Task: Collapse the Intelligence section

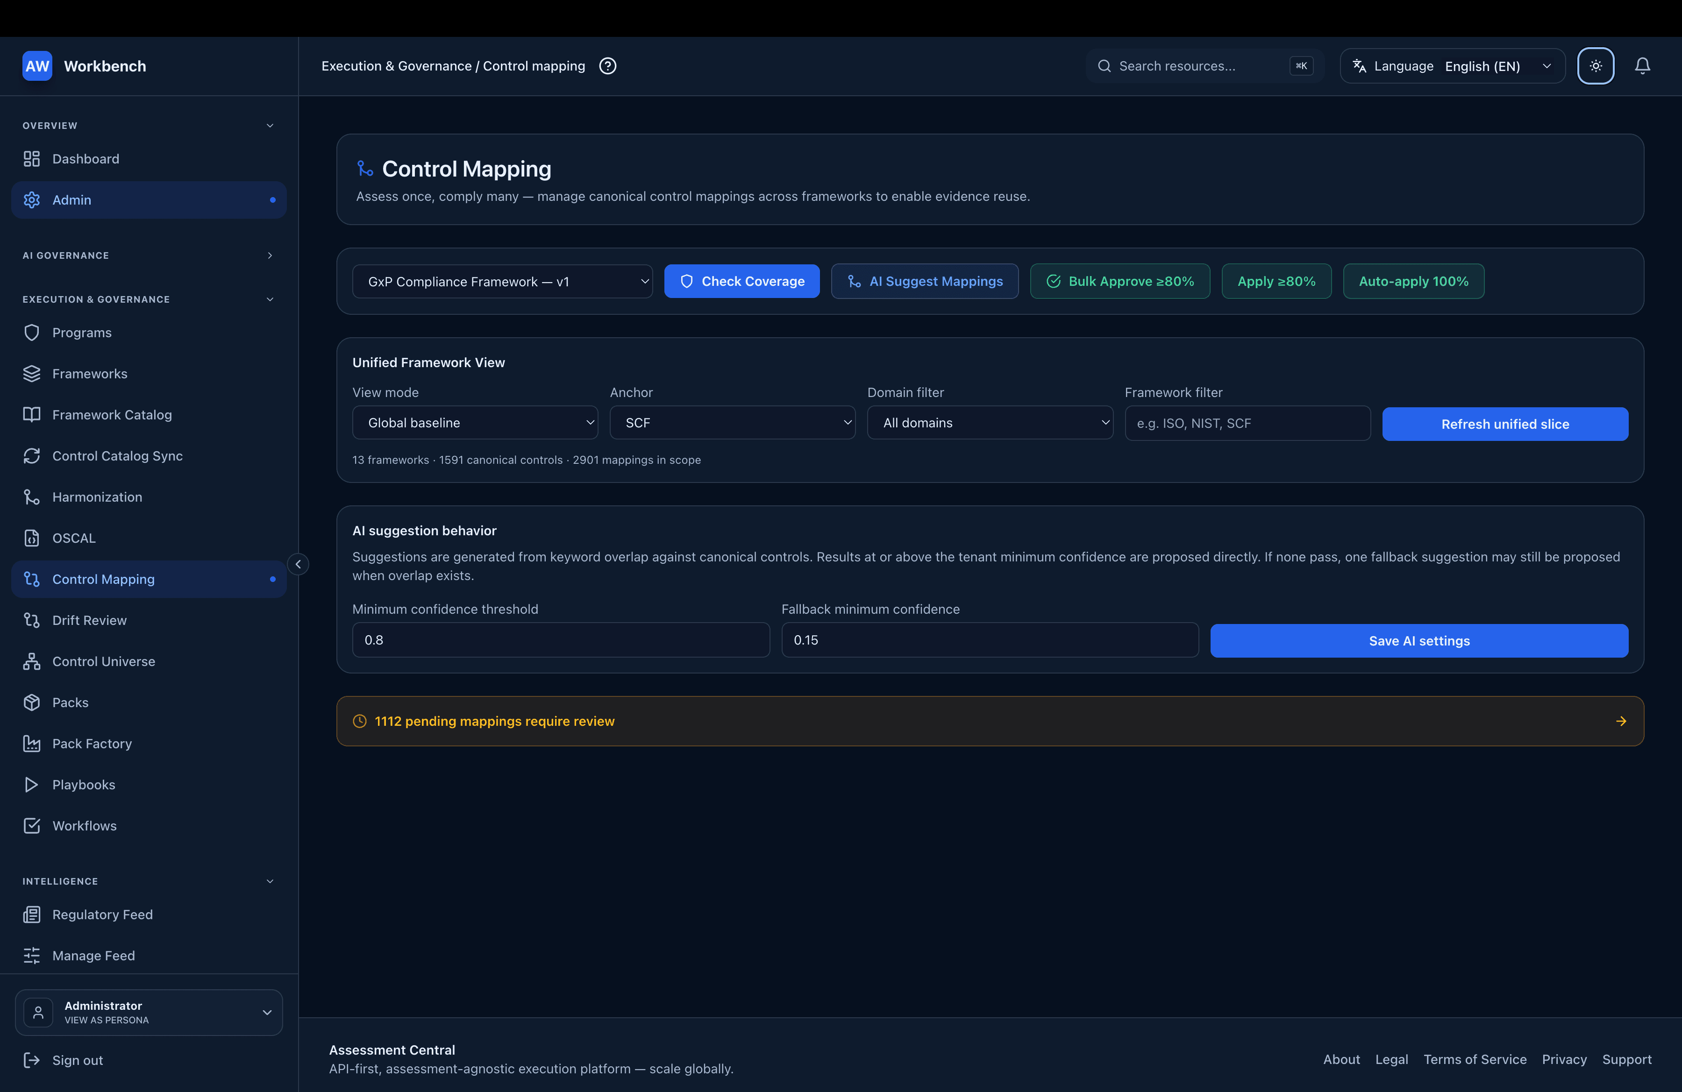Action: point(270,881)
